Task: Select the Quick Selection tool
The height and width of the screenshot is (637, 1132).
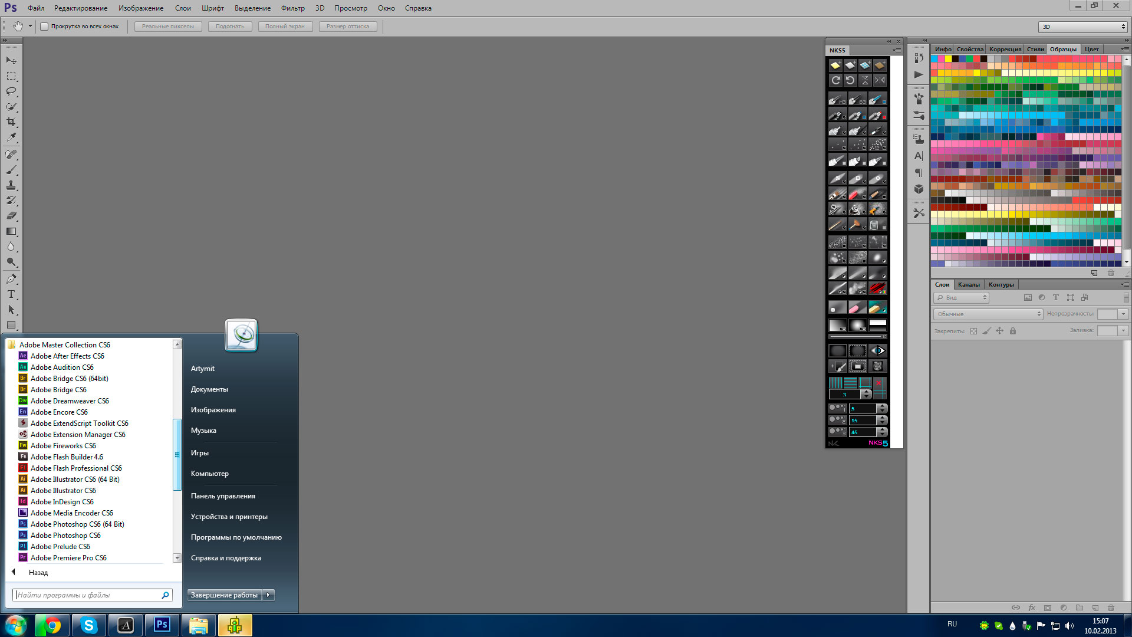Action: click(x=11, y=107)
